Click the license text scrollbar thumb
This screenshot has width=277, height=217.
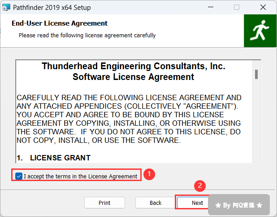(256, 75)
